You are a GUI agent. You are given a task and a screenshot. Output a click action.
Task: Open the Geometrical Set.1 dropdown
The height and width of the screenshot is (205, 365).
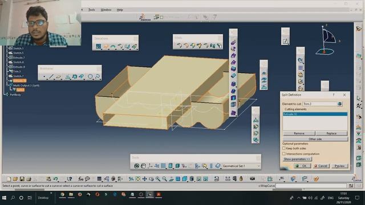[258, 166]
